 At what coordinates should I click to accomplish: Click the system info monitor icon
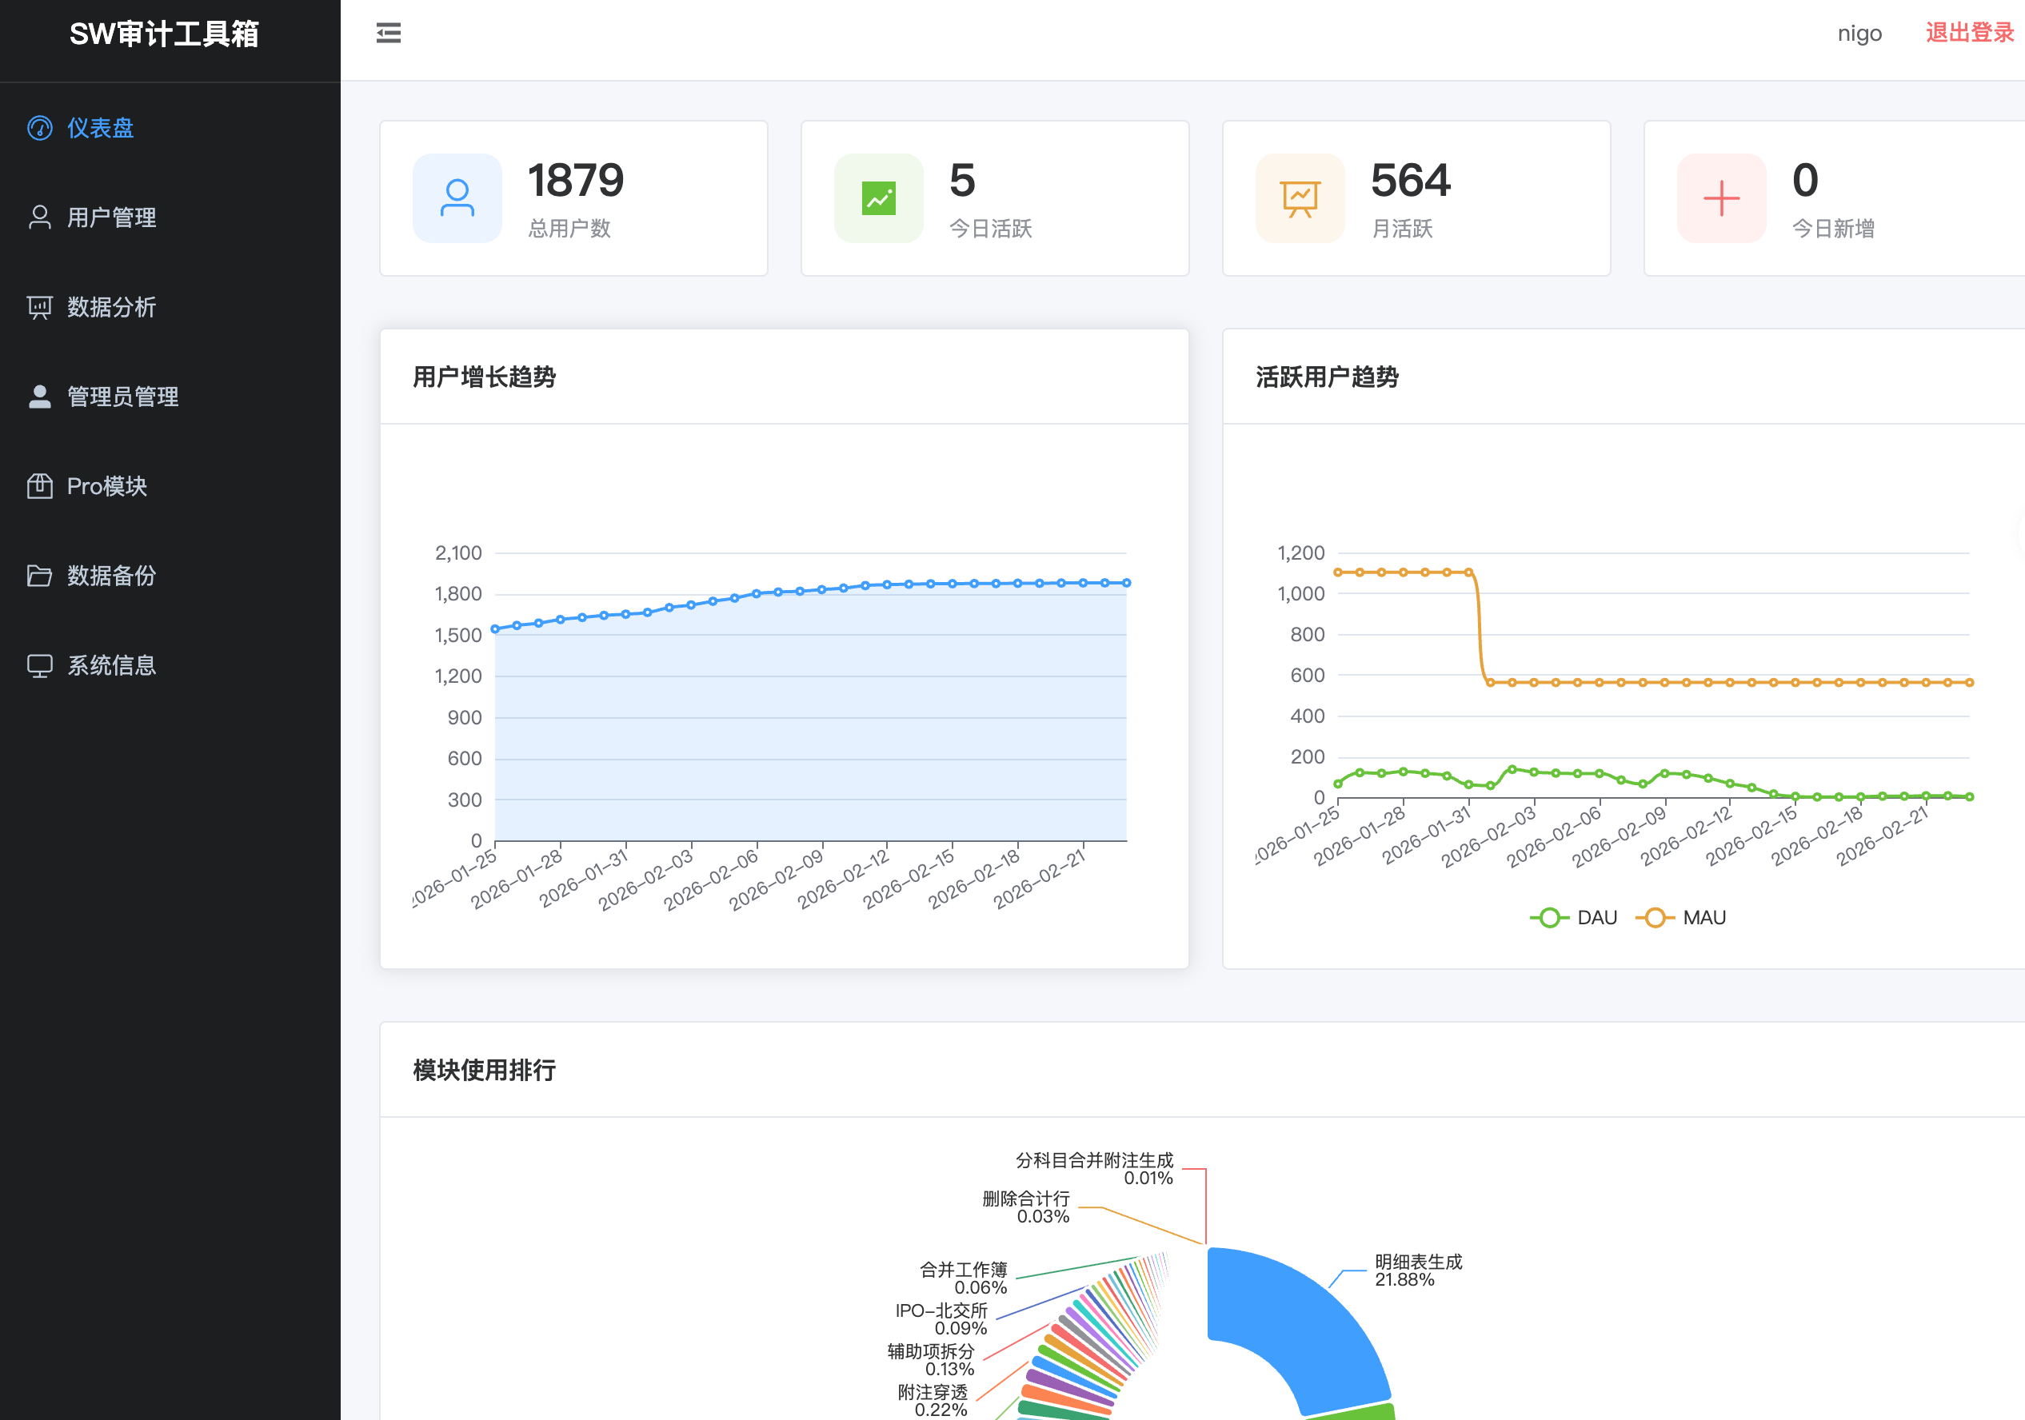click(40, 665)
